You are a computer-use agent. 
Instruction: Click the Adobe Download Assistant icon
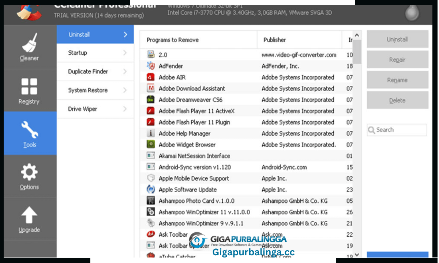[x=151, y=88]
